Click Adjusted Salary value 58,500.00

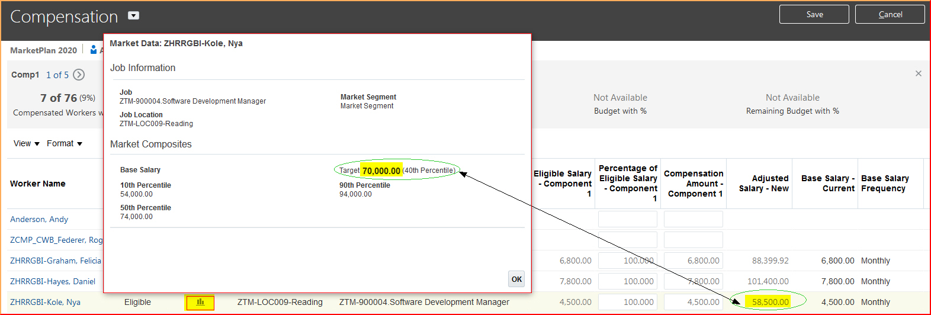(x=770, y=302)
